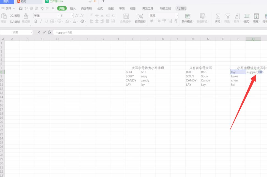Image resolution: width=267 pixels, height=177 pixels.
Task: Toggle Italic formatting
Action: pyautogui.click(x=41, y=21)
